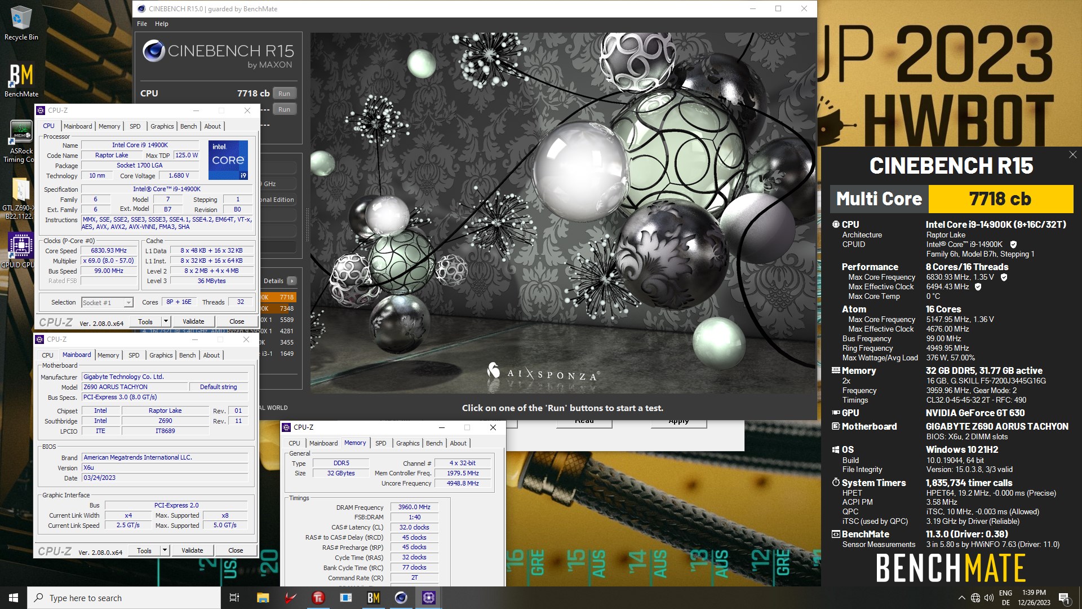Switch to CPU tab in Mainboard CPU-Z window
Viewport: 1082px width, 609px height.
(x=48, y=355)
